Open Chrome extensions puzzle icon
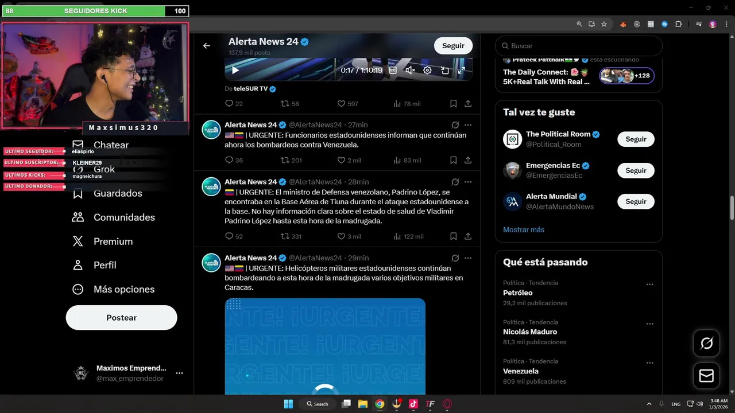This screenshot has height=413, width=735. [x=679, y=24]
